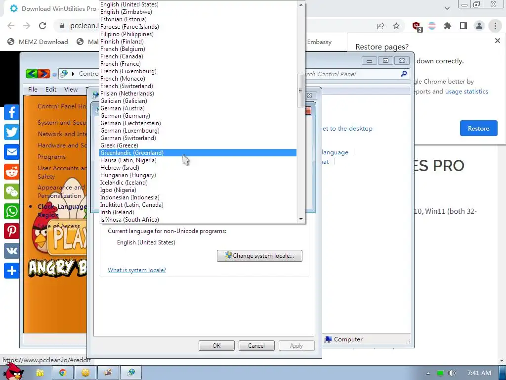Open File menu in Control Panel
The height and width of the screenshot is (380, 506).
click(33, 90)
